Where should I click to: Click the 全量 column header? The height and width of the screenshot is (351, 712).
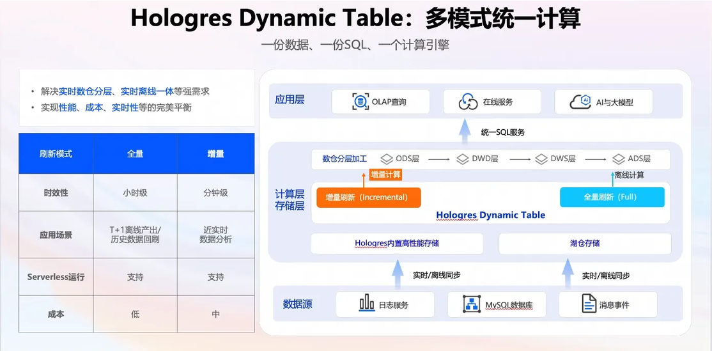[x=135, y=154]
